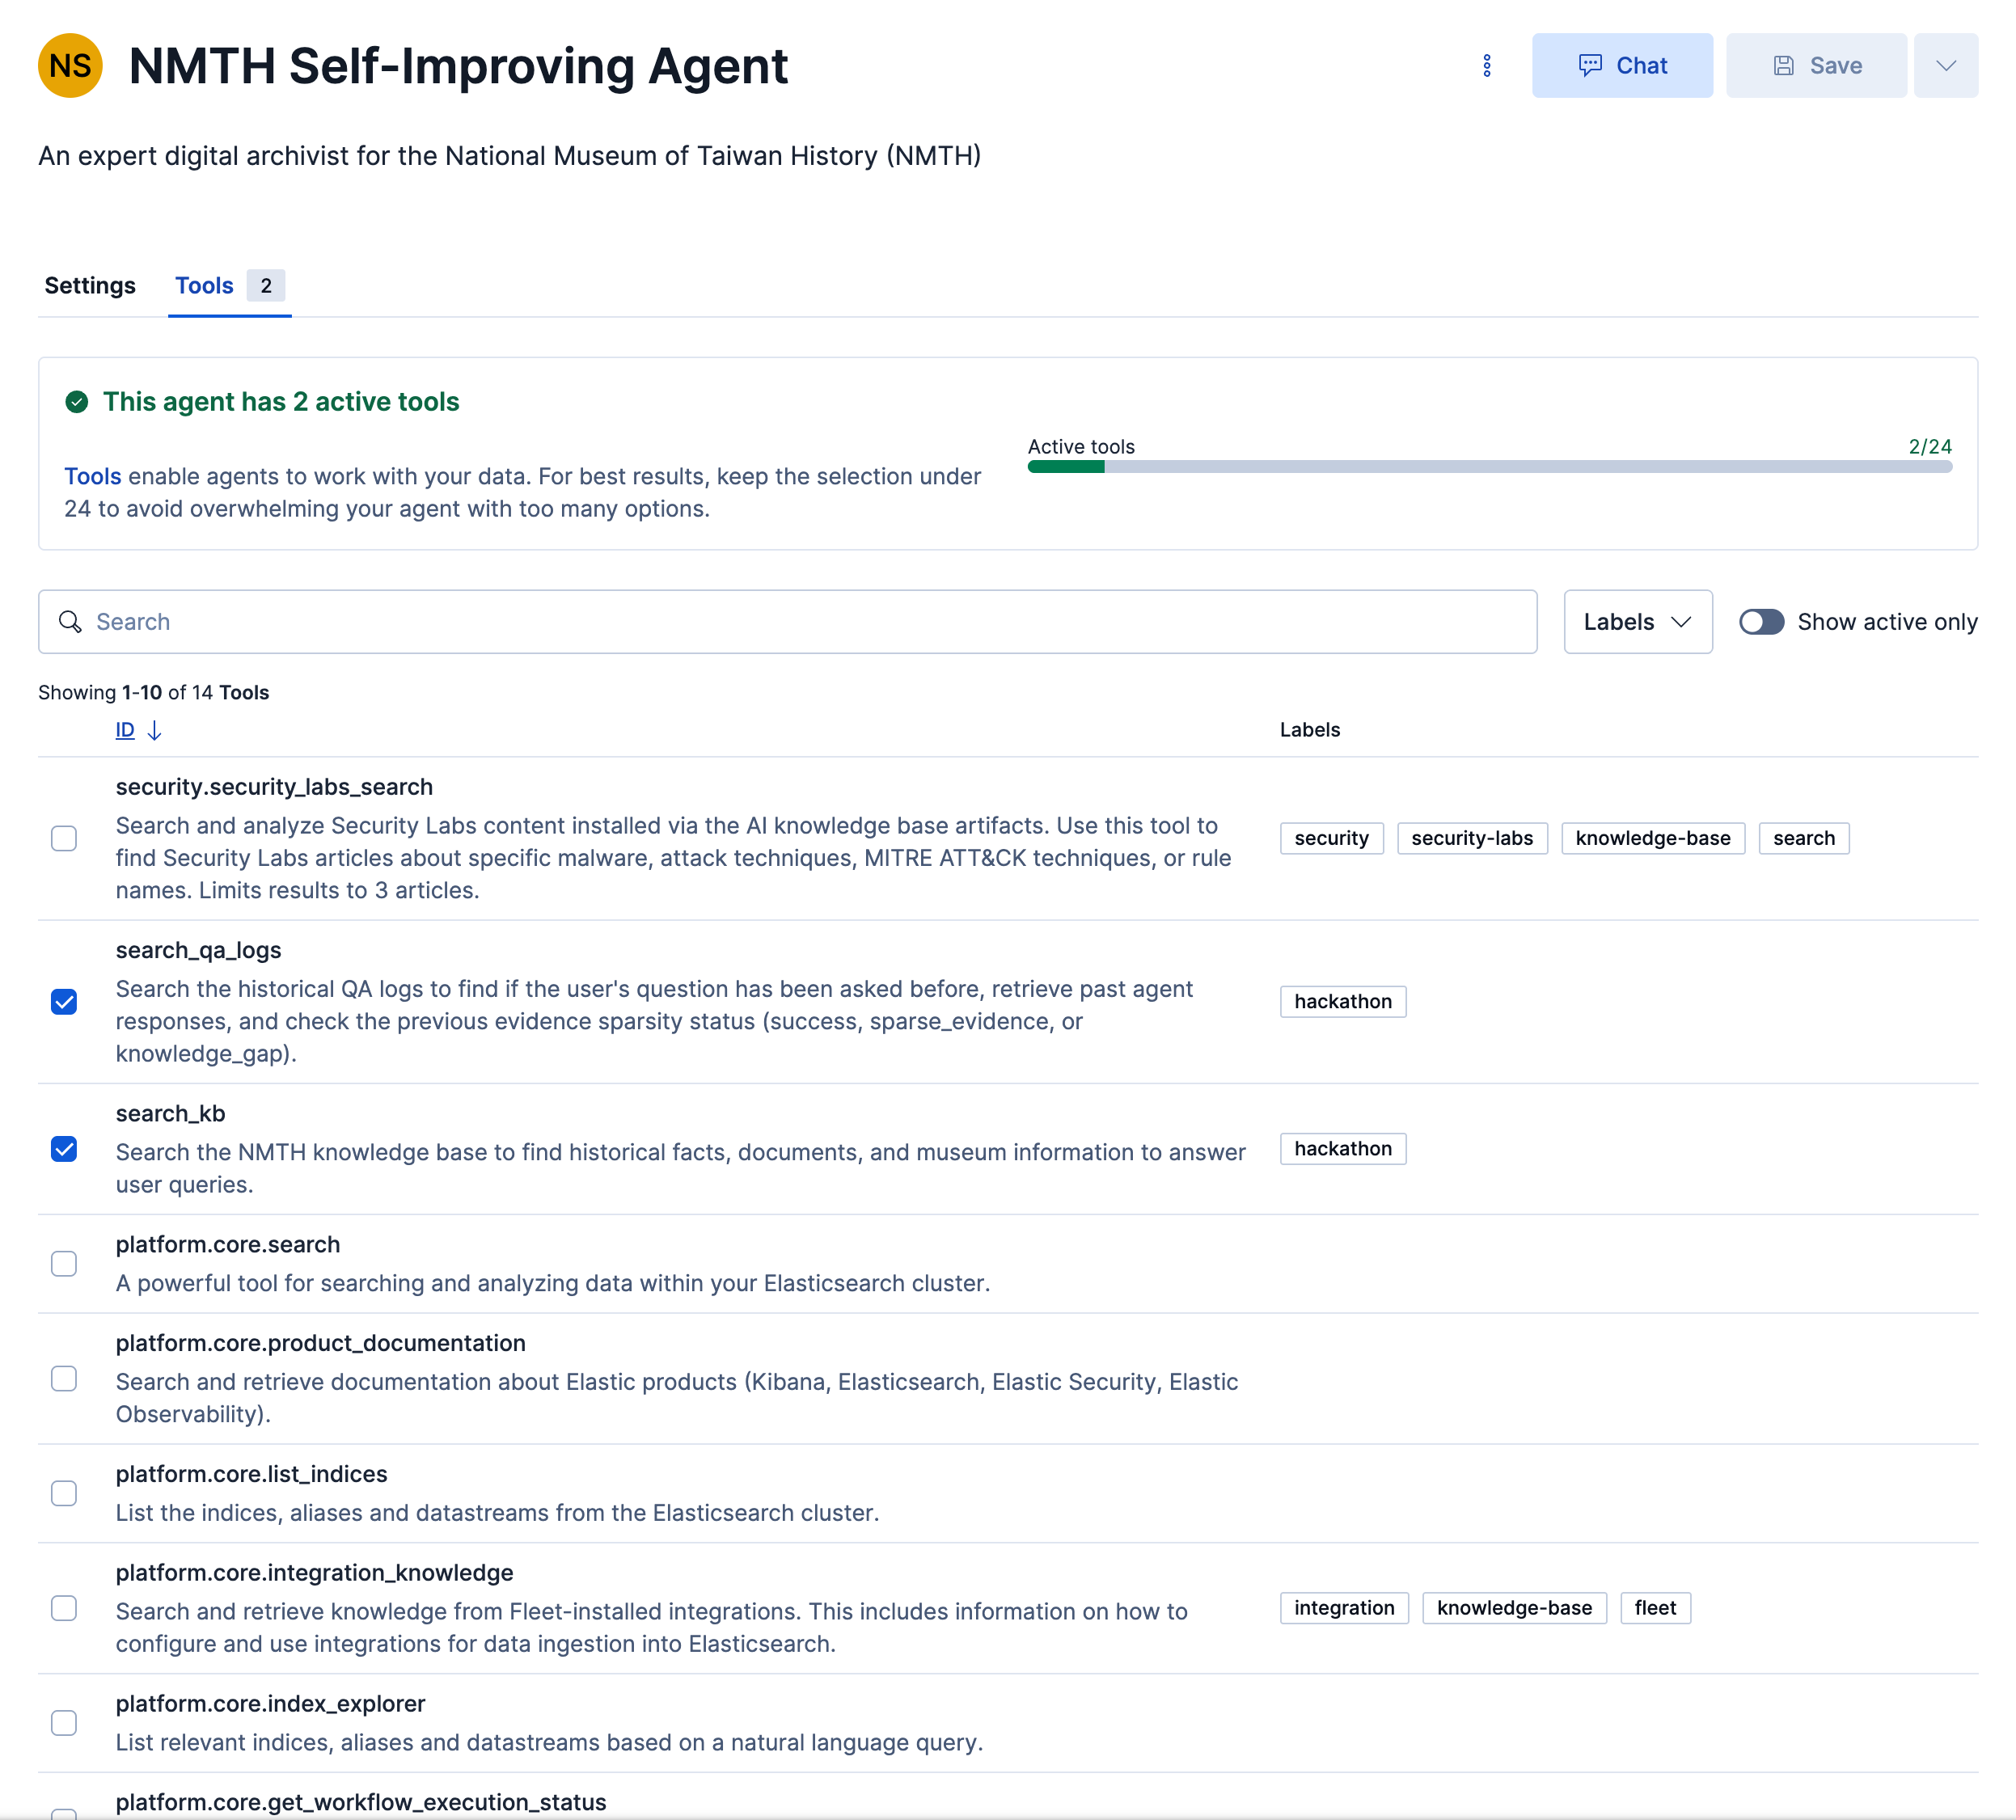Viewport: 2016px width, 1820px height.
Task: Click the green active-tools checkmark icon
Action: [x=77, y=402]
